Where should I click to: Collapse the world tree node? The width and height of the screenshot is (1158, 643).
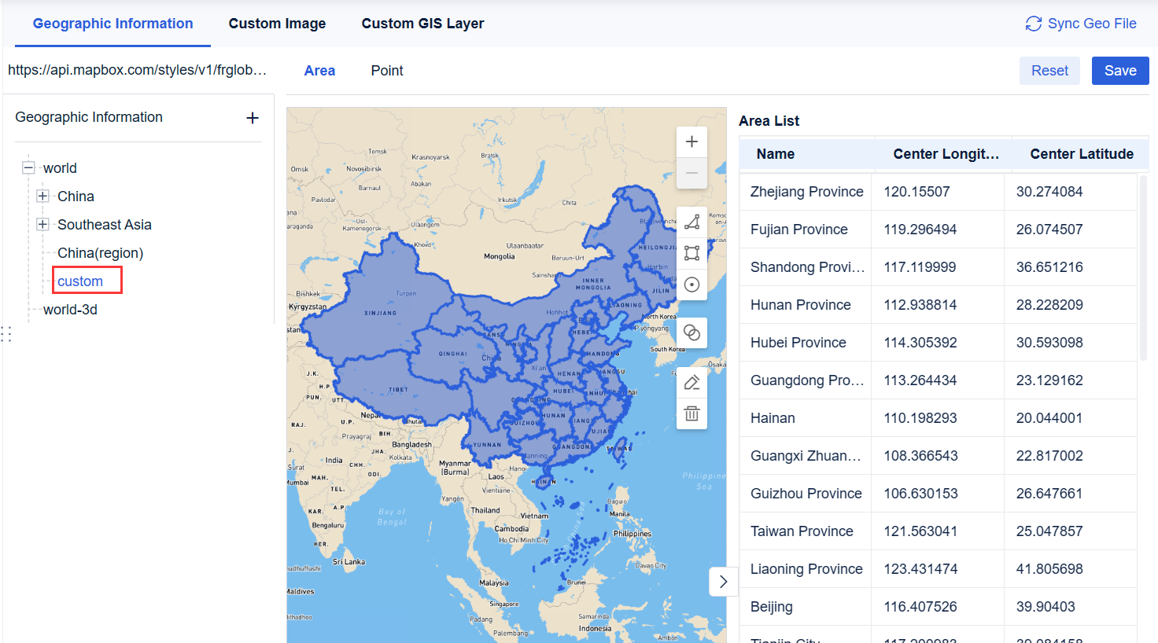(x=28, y=167)
